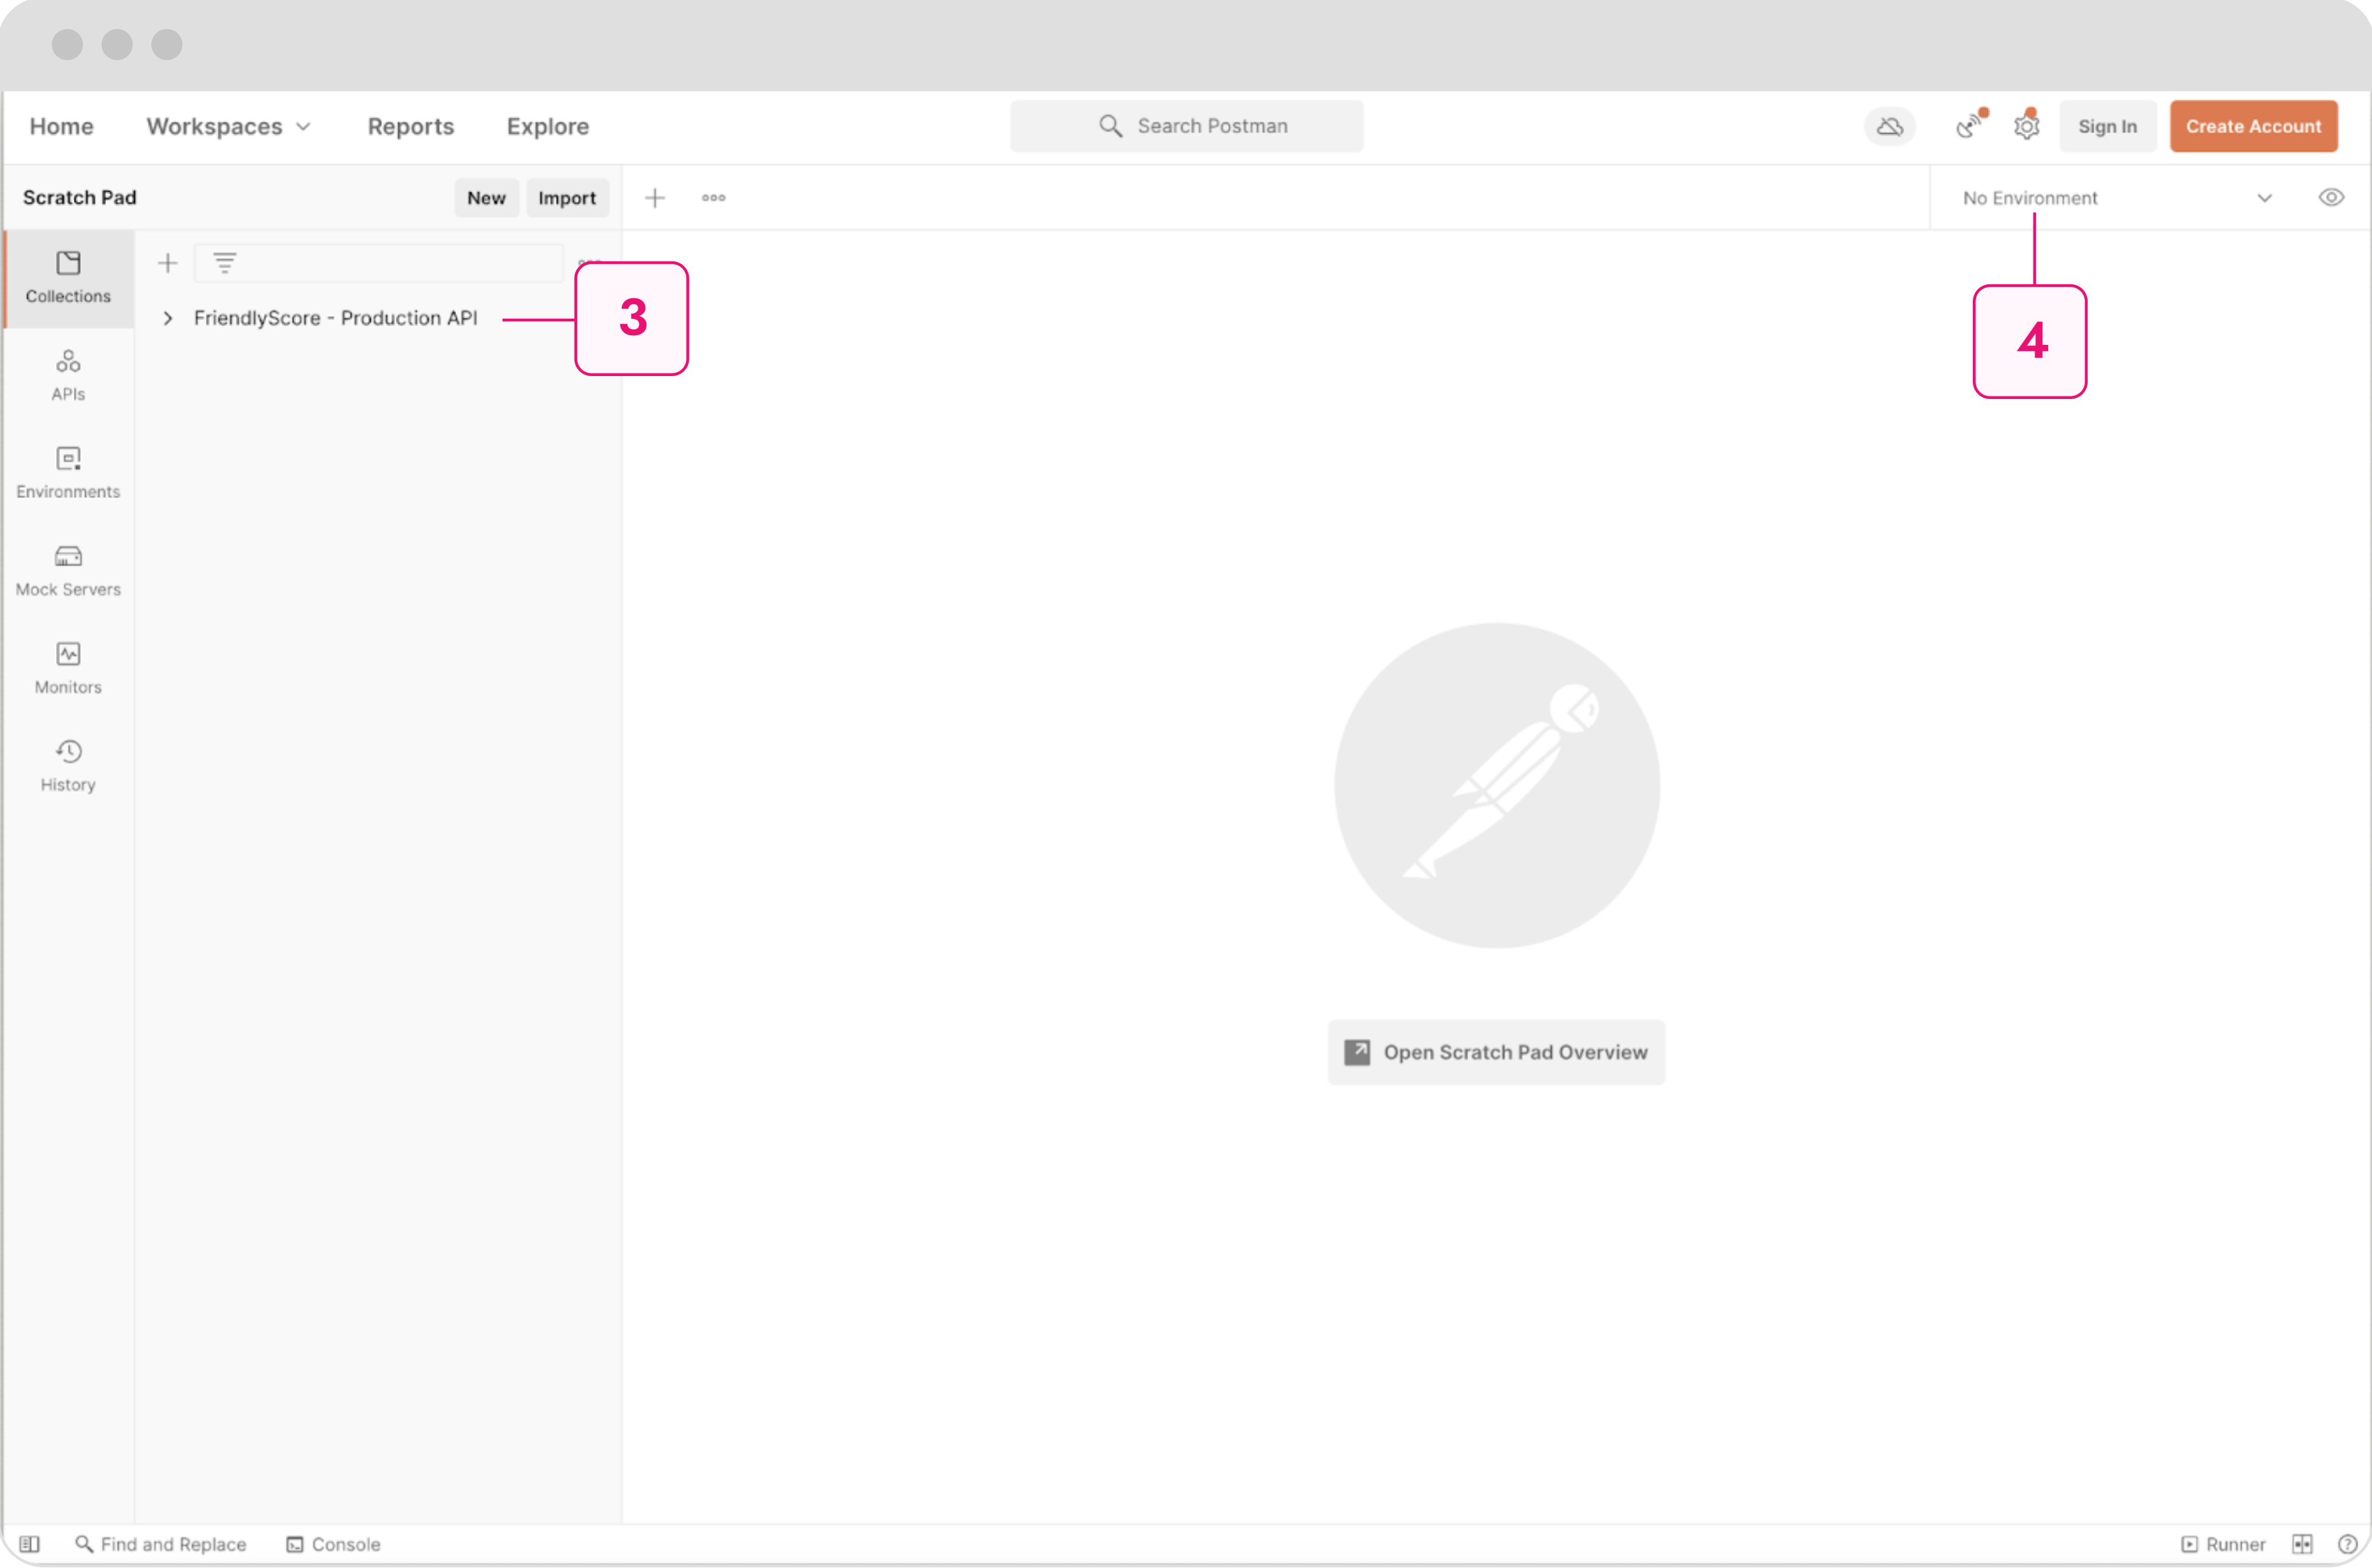Open the tab options three-dots menu
The width and height of the screenshot is (2372, 1568).
[714, 198]
